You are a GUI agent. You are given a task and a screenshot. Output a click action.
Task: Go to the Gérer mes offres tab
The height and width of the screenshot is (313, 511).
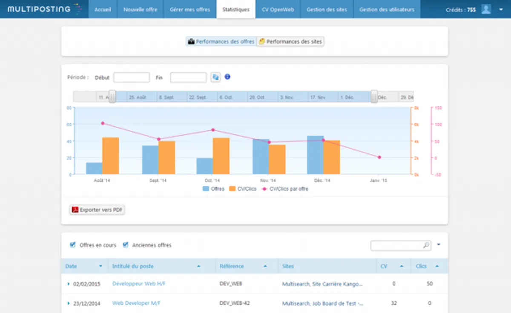[190, 9]
